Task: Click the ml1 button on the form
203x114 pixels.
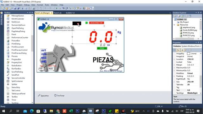Action: [44, 50]
